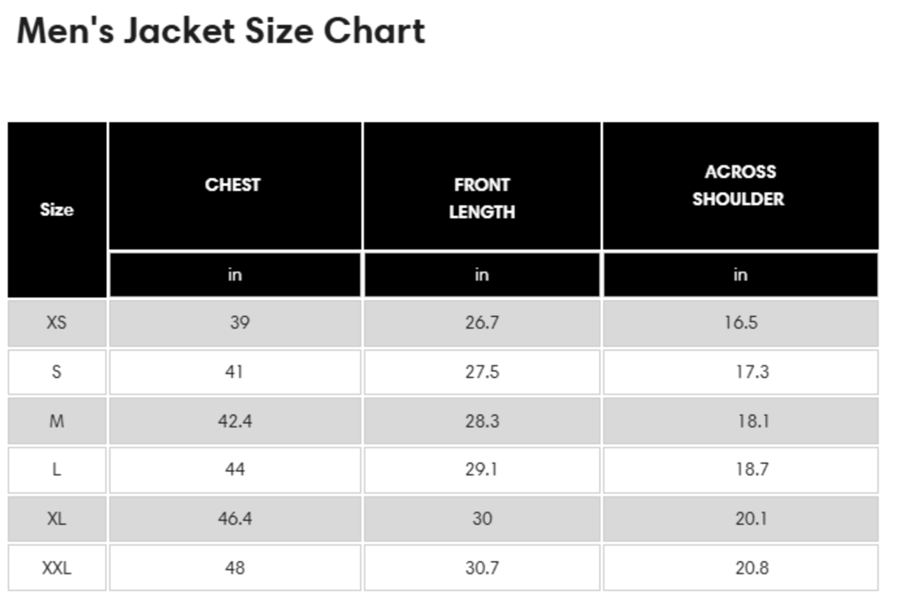Click the S size row label

57,372
